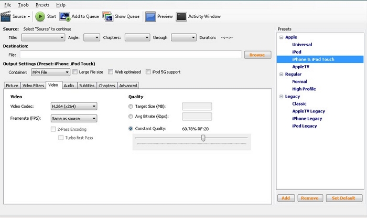Click the Add to Queue icon
367x218 pixels.
pyautogui.click(x=64, y=16)
